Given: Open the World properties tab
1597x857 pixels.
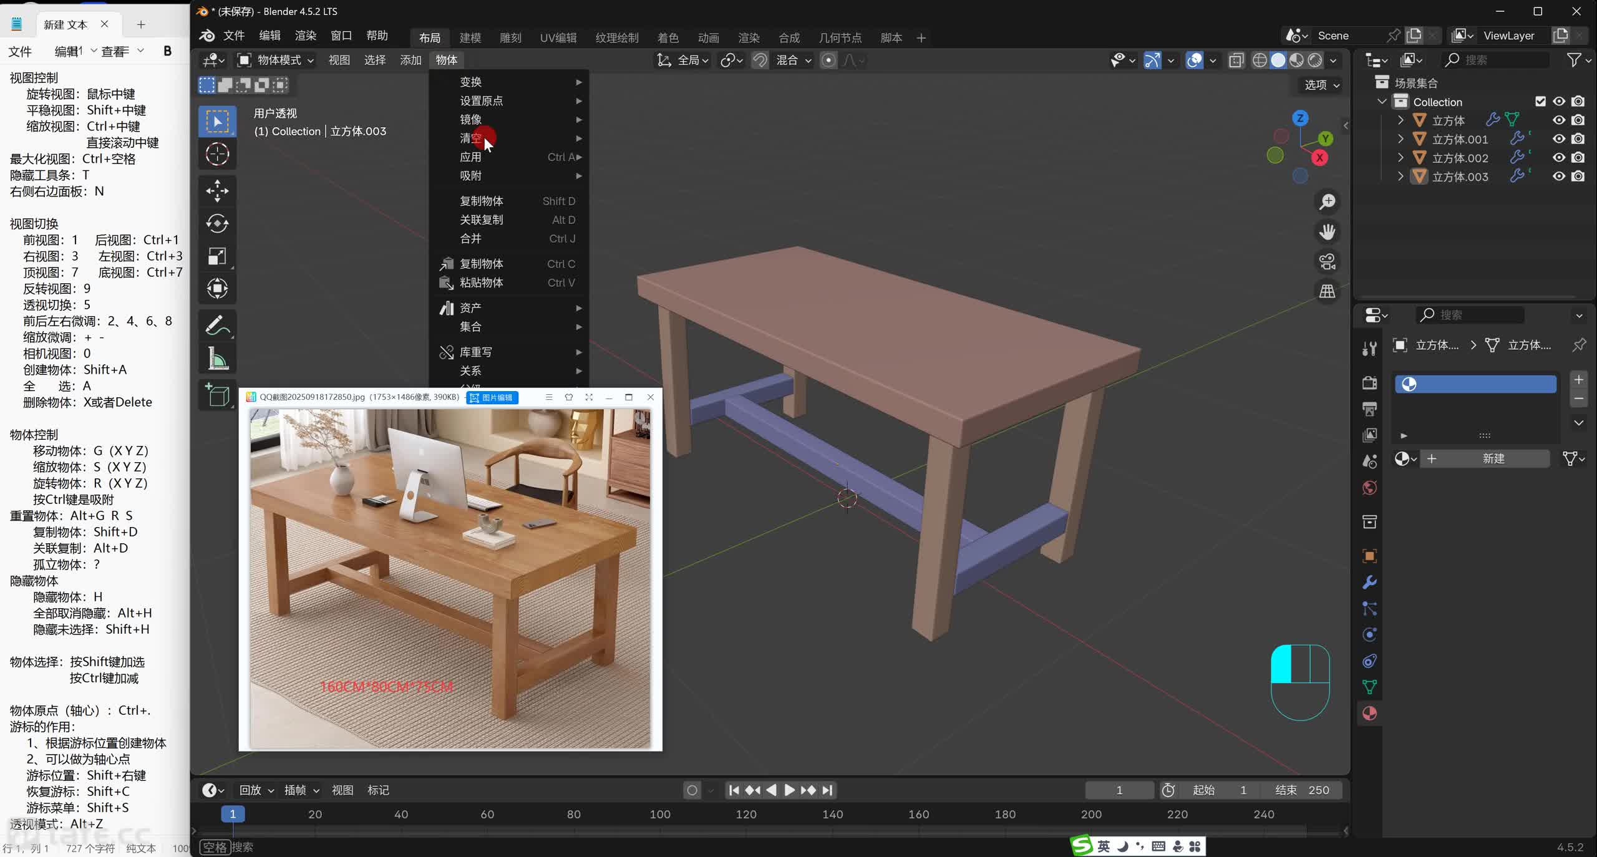Looking at the screenshot, I should (x=1369, y=488).
